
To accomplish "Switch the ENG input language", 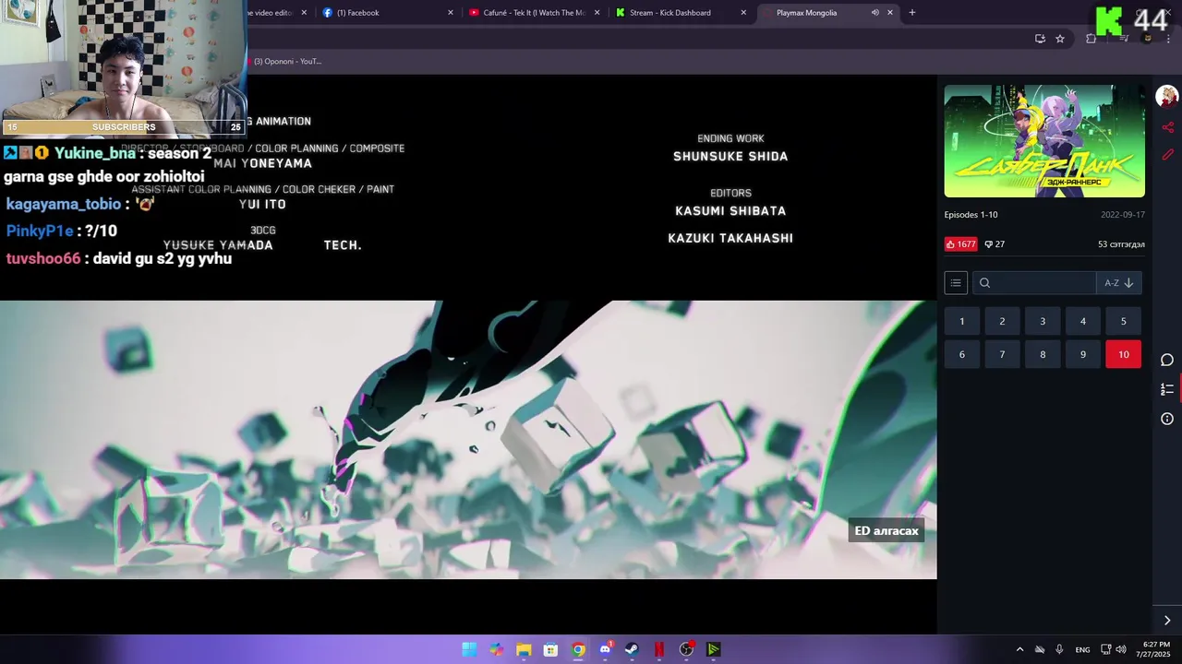I will click(x=1082, y=649).
